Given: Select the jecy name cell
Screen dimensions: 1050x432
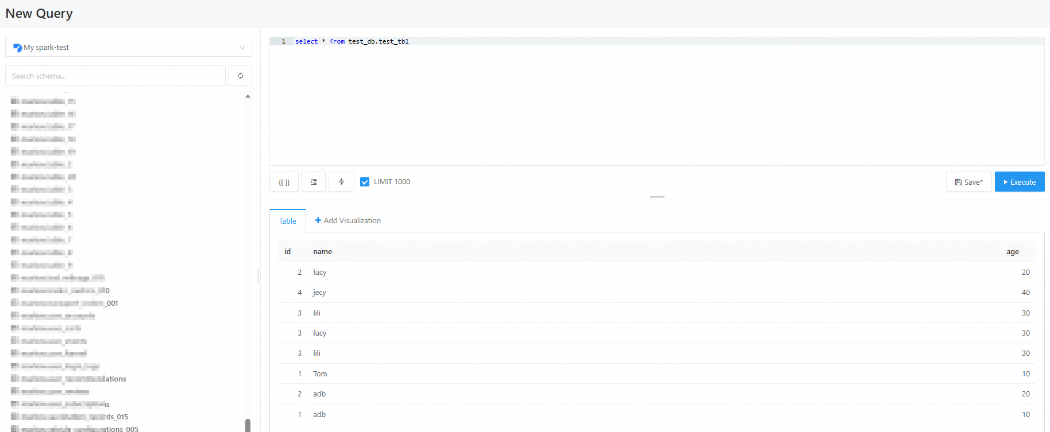Looking at the screenshot, I should pyautogui.click(x=319, y=293).
